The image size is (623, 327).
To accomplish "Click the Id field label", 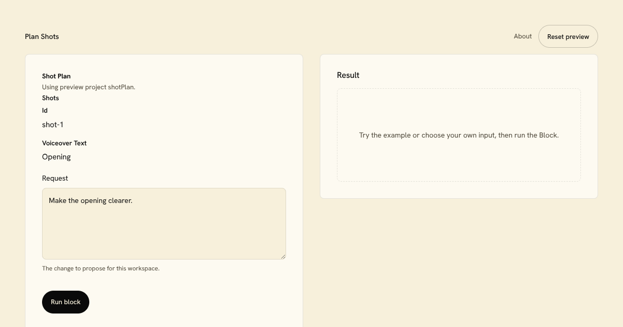I will pyautogui.click(x=45, y=111).
